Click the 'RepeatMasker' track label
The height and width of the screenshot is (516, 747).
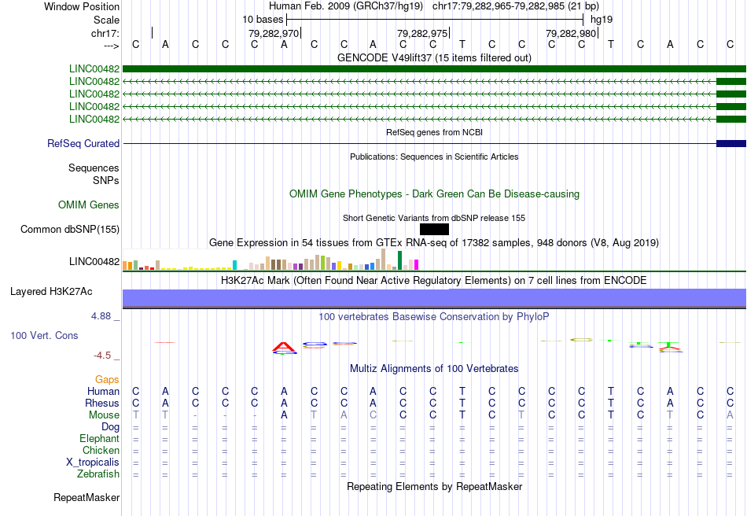pyautogui.click(x=86, y=497)
